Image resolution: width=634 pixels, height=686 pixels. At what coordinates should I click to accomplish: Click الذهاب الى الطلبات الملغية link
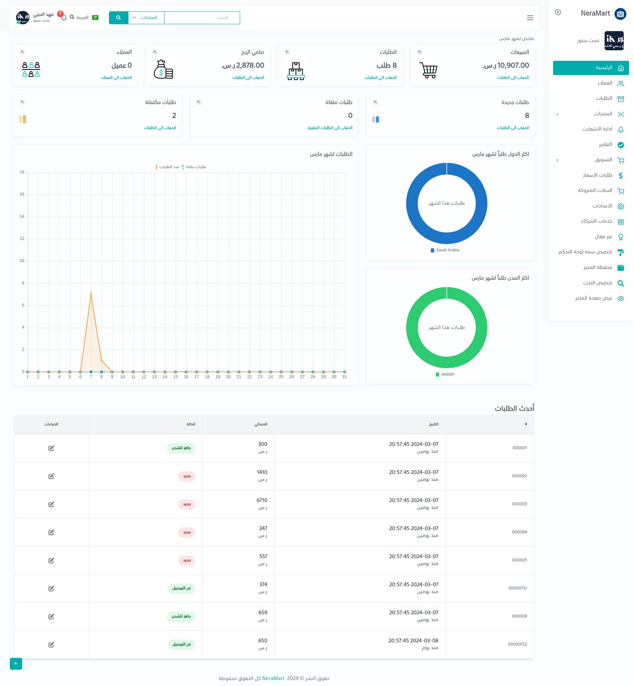click(x=330, y=128)
